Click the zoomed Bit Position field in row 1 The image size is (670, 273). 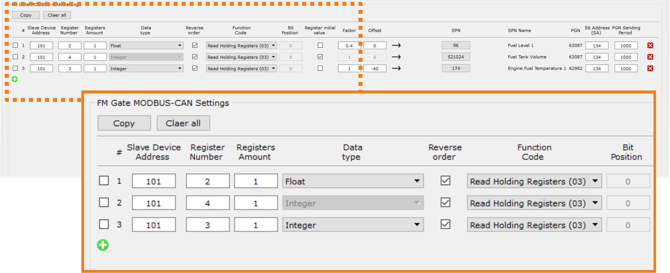point(628,181)
